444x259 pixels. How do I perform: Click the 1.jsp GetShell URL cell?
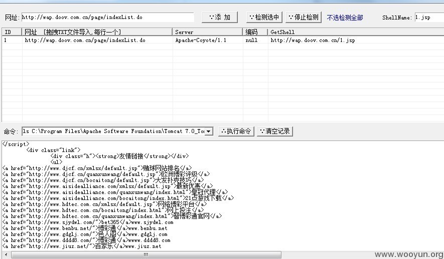click(x=313, y=40)
